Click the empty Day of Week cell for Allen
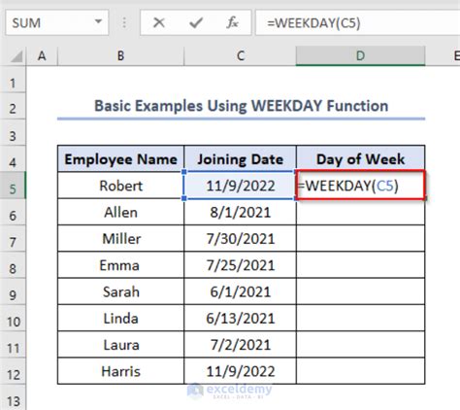Viewport: 460px width, 410px height. pyautogui.click(x=360, y=212)
